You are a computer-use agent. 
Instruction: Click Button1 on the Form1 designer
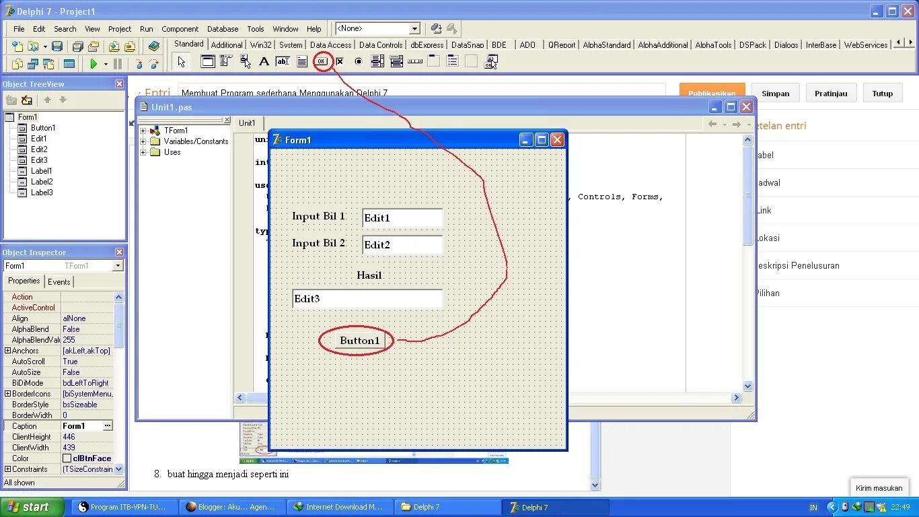pos(359,341)
